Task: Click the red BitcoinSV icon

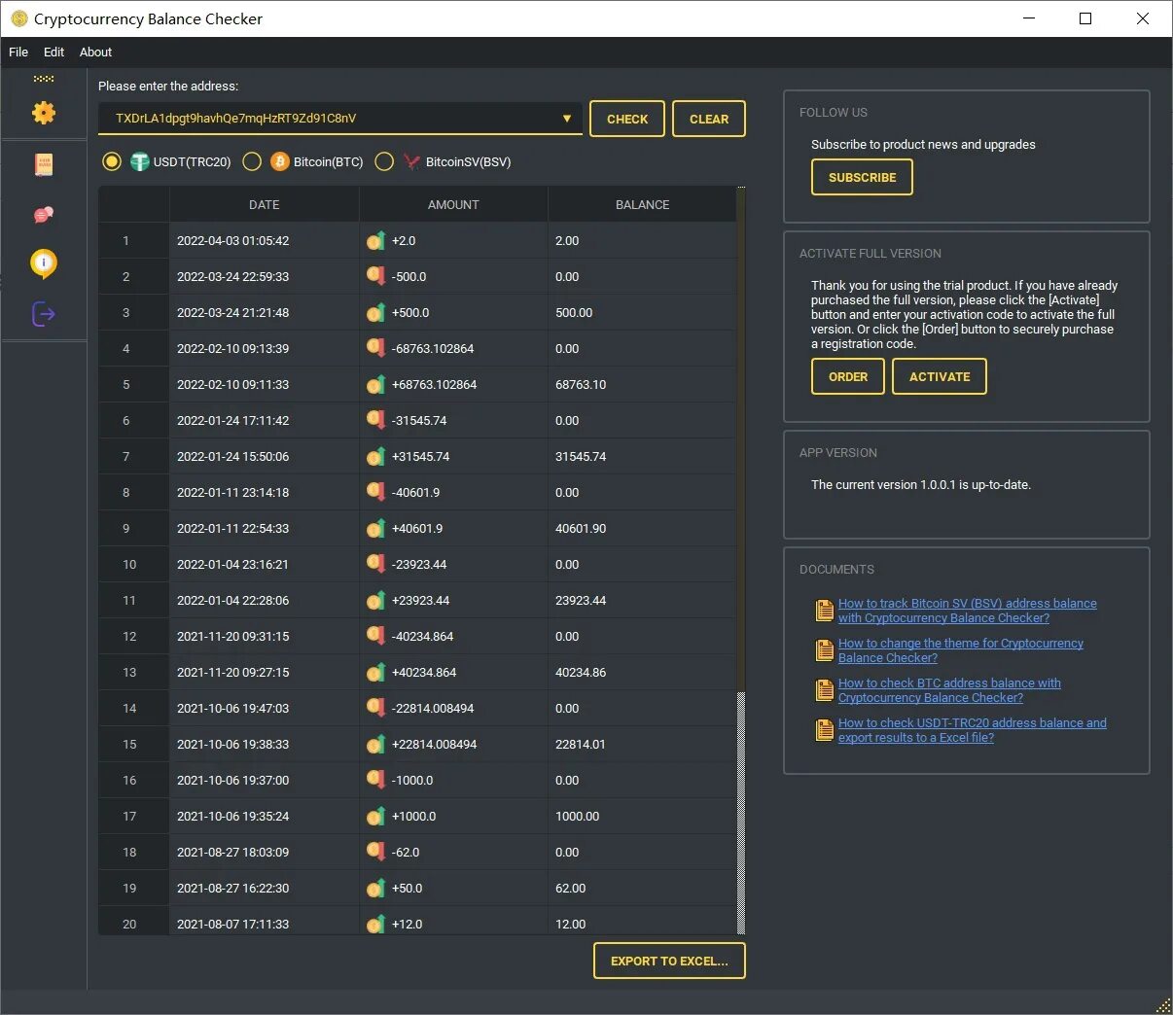Action: click(x=412, y=161)
